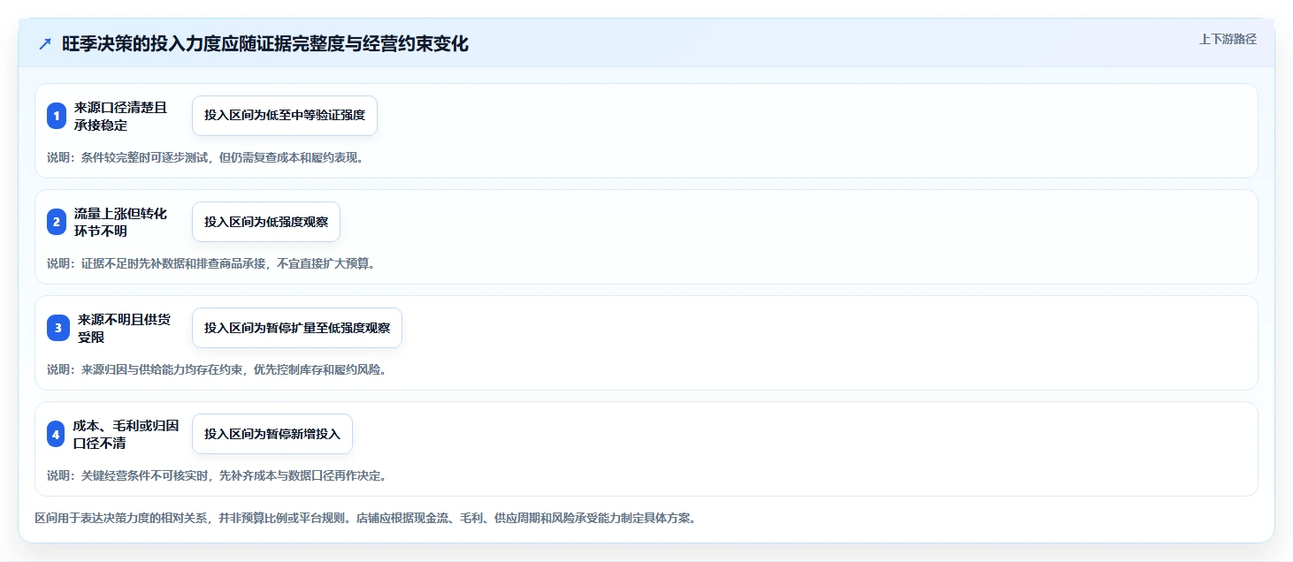Click the 上下游路径 label in header
Viewport: 1293px width, 562px height.
1228,39
